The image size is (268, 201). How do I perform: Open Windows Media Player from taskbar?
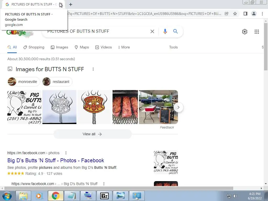40,196
